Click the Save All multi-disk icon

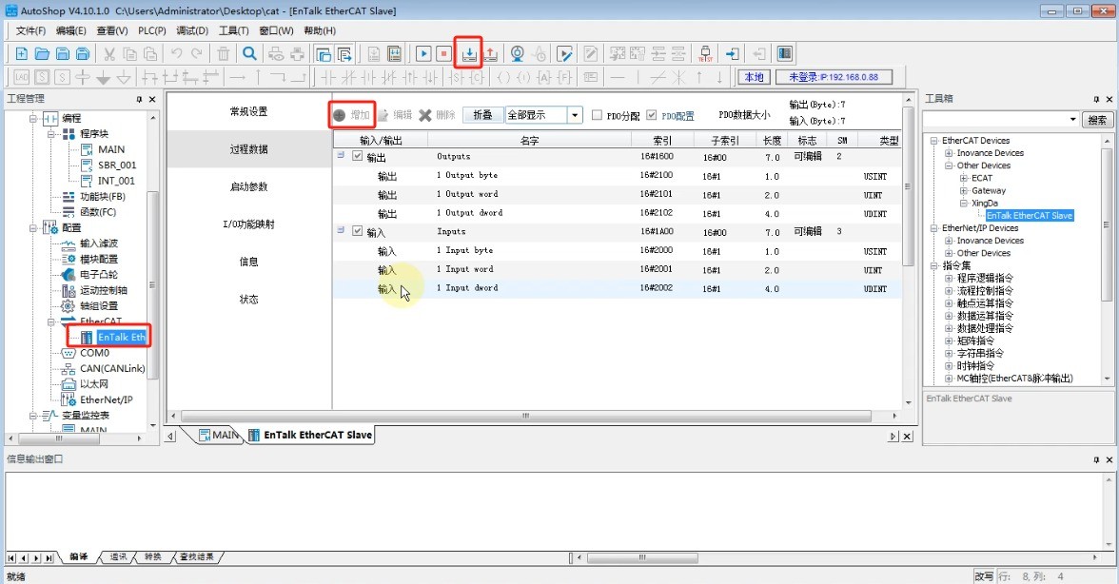(x=83, y=53)
